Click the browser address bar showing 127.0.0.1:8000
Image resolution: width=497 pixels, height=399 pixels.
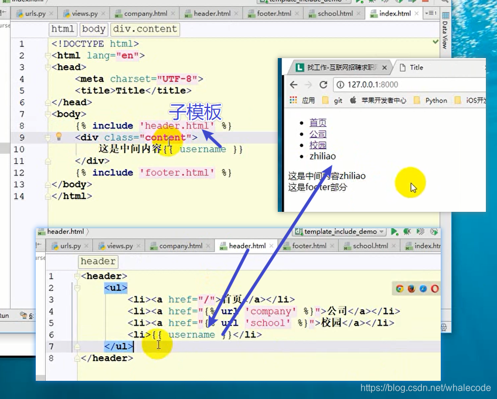click(x=409, y=84)
